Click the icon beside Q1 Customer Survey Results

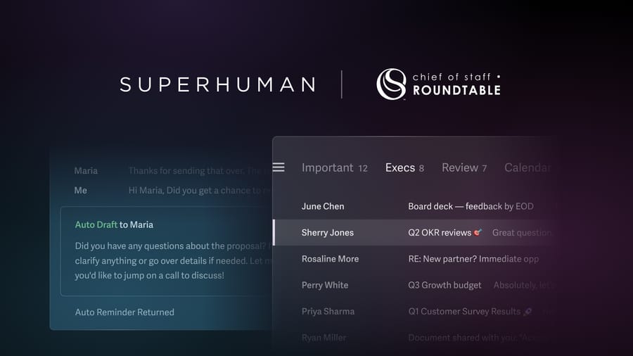[x=527, y=311]
